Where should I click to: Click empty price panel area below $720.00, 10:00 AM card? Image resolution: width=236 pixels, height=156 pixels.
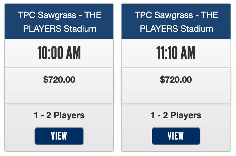(x=59, y=94)
